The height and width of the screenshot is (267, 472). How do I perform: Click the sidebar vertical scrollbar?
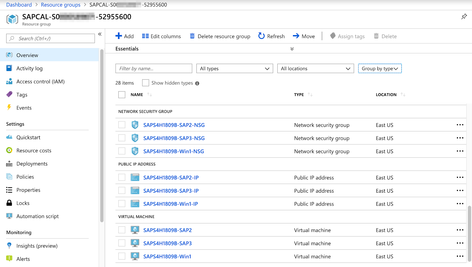click(x=102, y=135)
